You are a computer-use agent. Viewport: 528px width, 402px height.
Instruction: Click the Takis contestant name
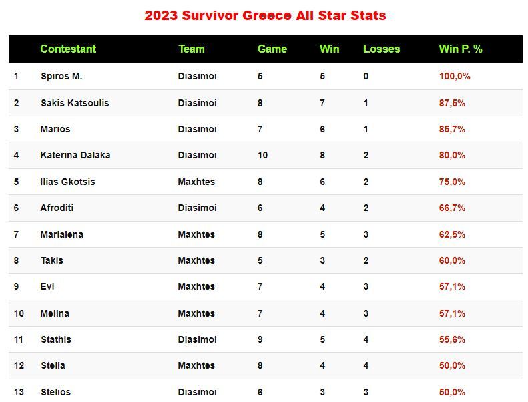pyautogui.click(x=52, y=260)
